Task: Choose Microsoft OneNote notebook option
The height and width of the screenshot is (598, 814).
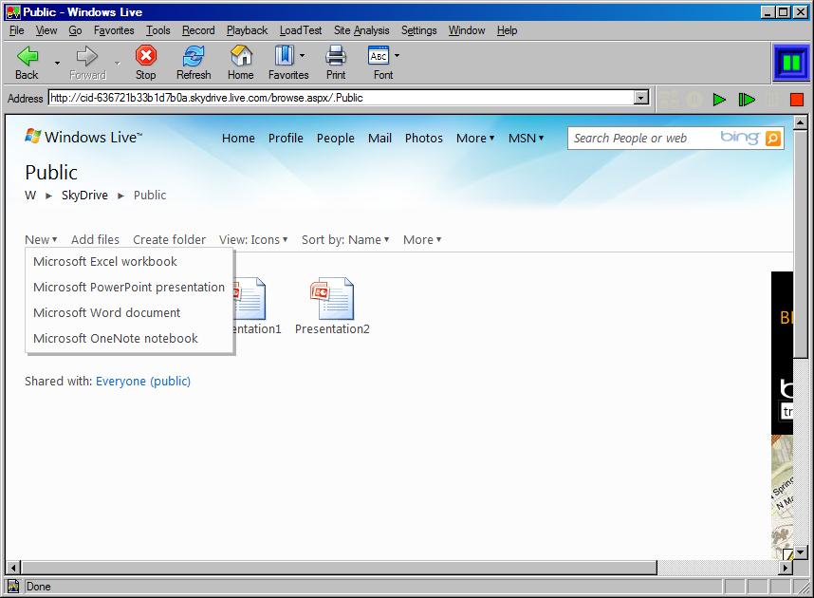Action: click(x=129, y=338)
